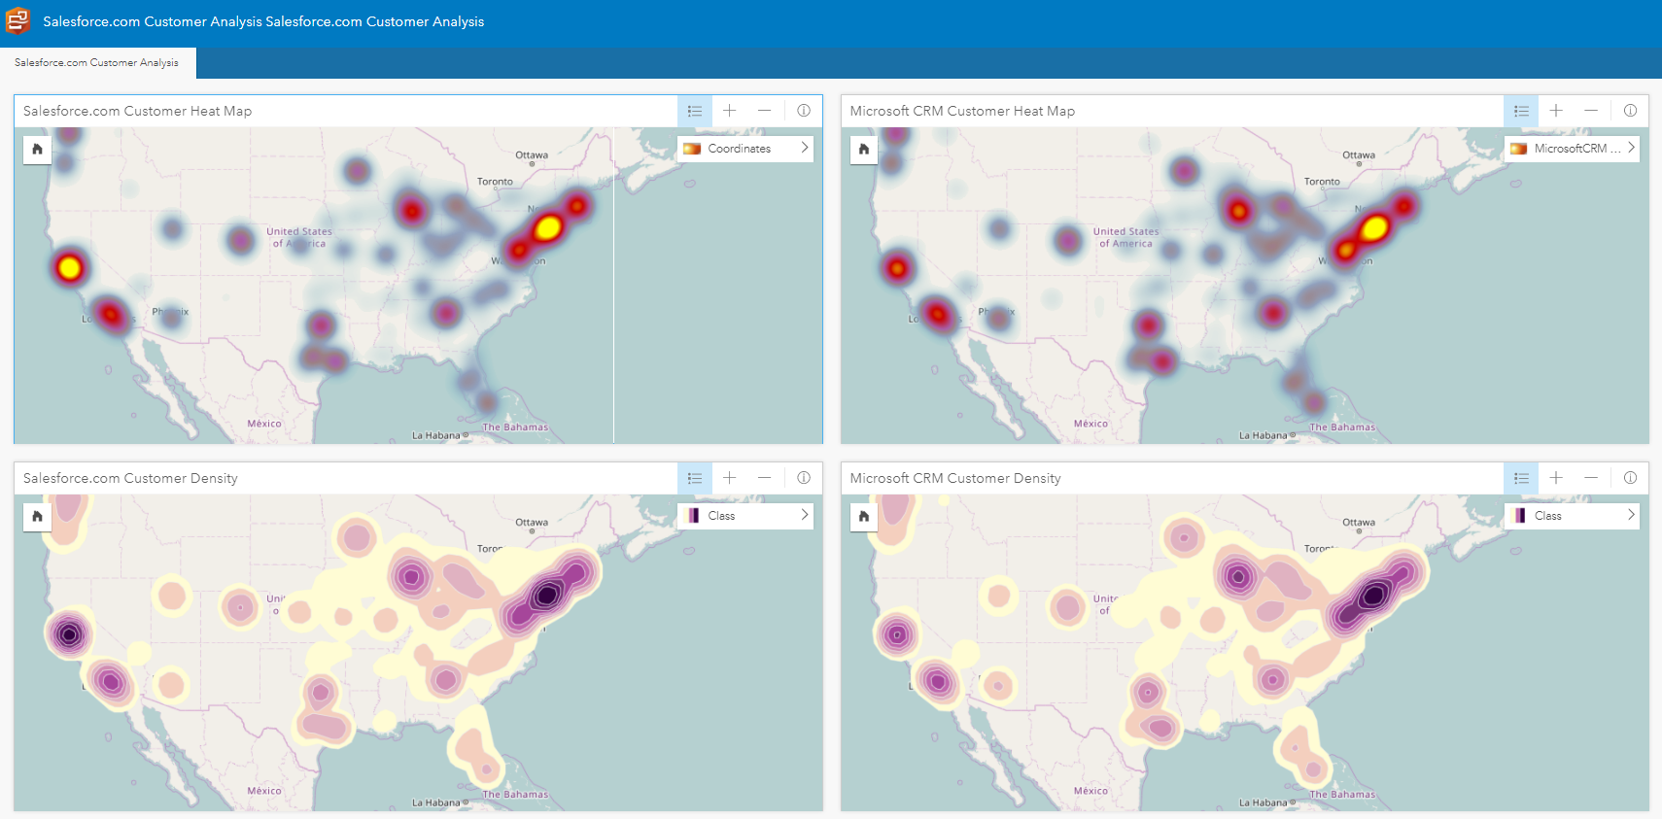
Task: Toggle legend list on Salesforce.com Customer Density
Action: 695,478
